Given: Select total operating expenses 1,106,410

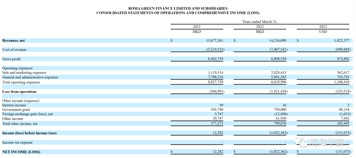Looking at the screenshot, I should (342, 82).
